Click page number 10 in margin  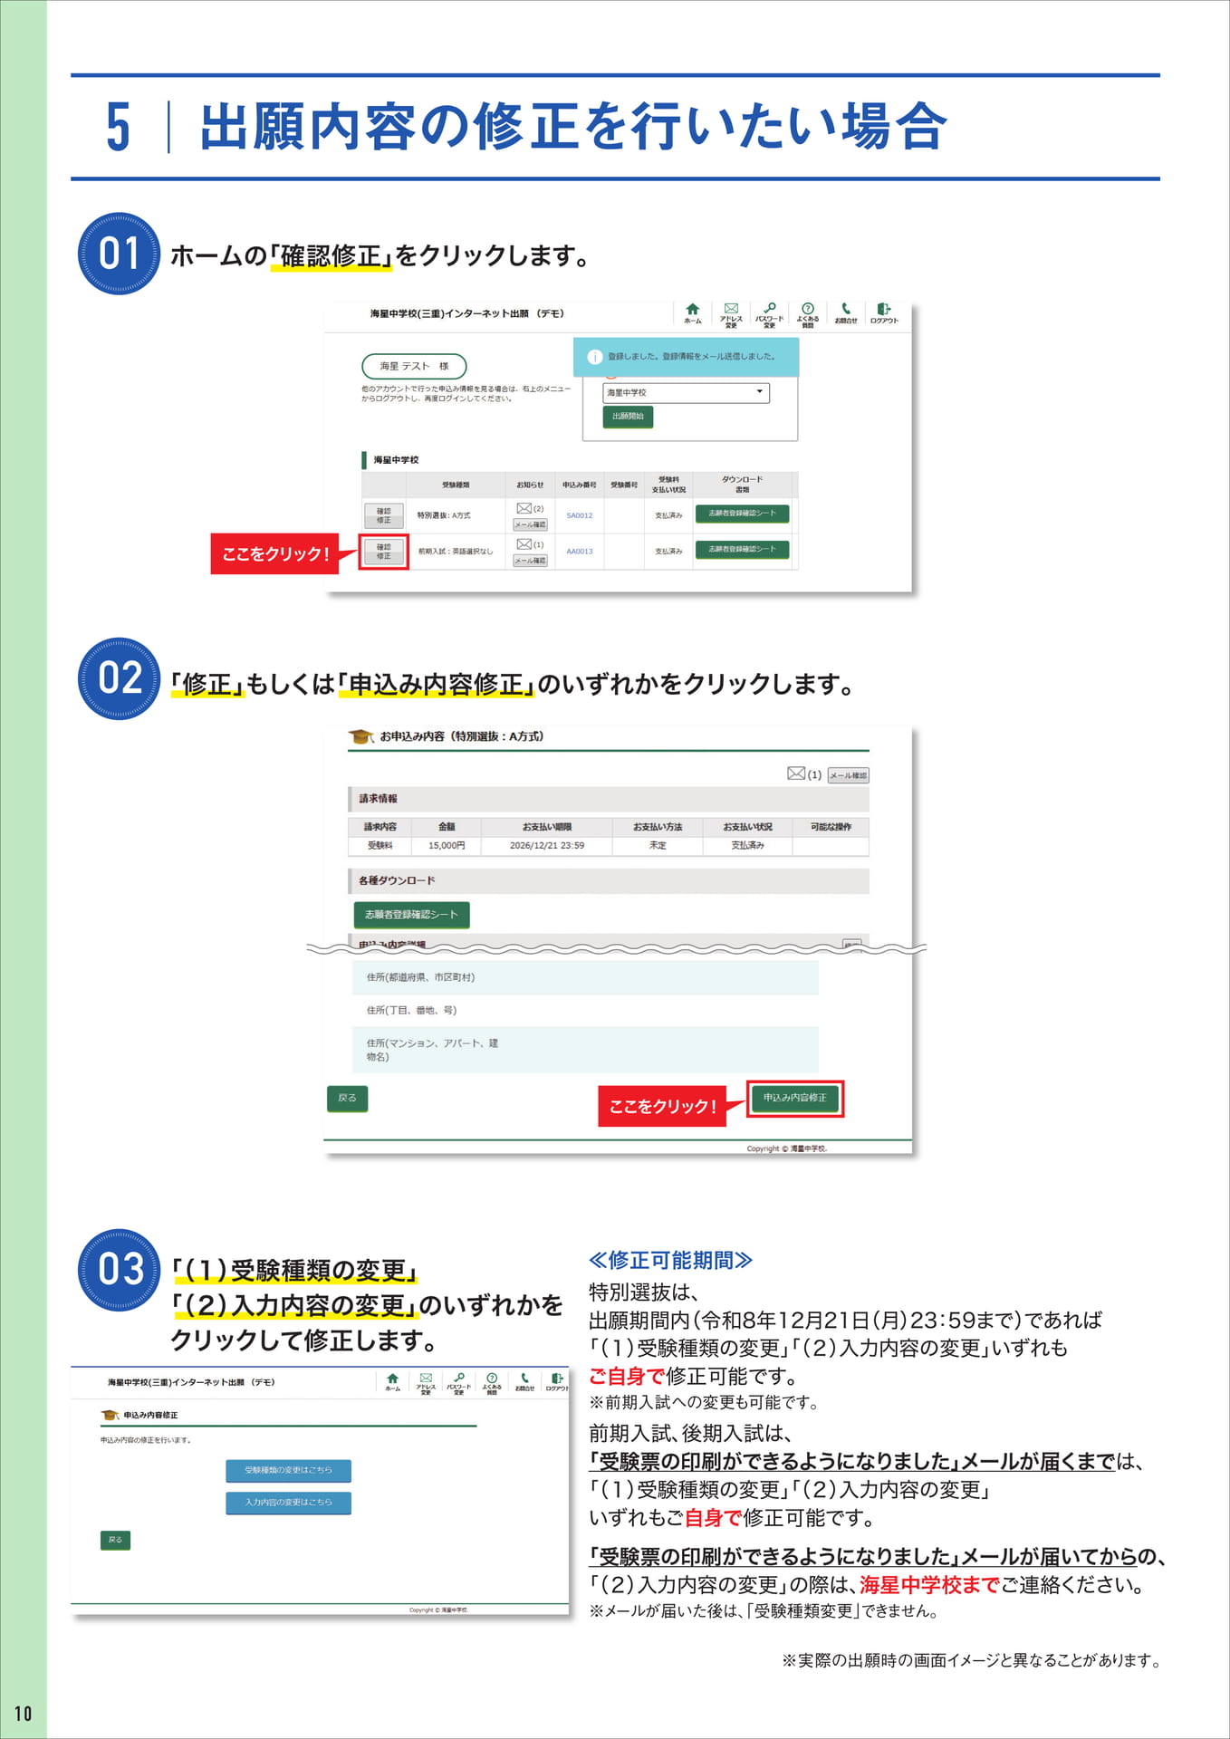(23, 1713)
